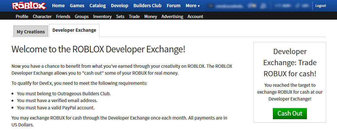The height and width of the screenshot is (130, 337).
Task: View the Inventory page
Action: 102,17
